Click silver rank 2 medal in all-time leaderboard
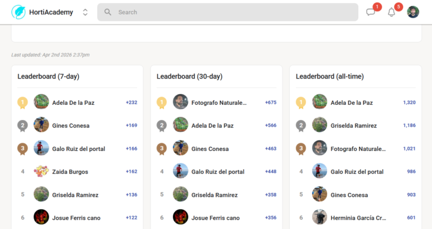Viewport: 432px width, 229px height. pos(301,126)
